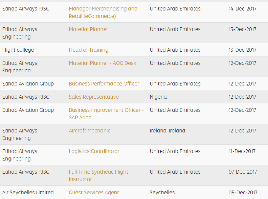Viewport: 268px width, 199px height.
Task: Open the Logistics Coordinator position
Action: tap(94, 151)
